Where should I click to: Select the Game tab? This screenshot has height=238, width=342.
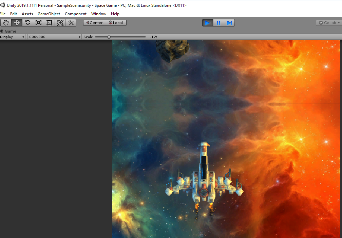pyautogui.click(x=8, y=31)
